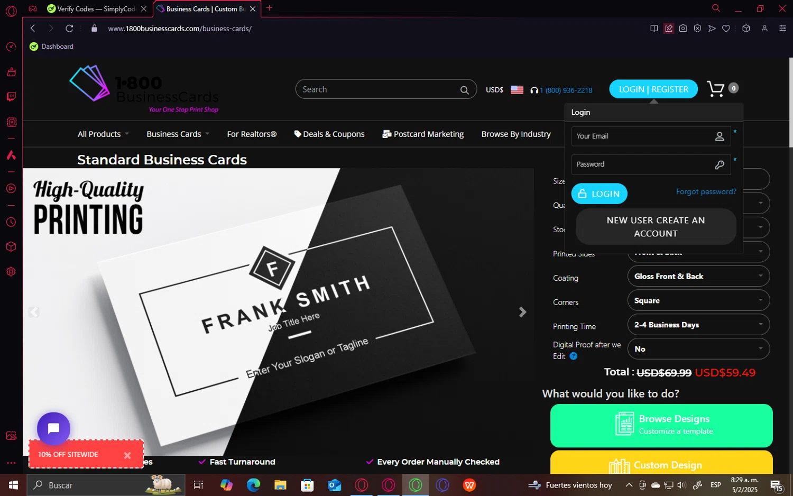Show hidden system tray icons chevron

pyautogui.click(x=629, y=485)
